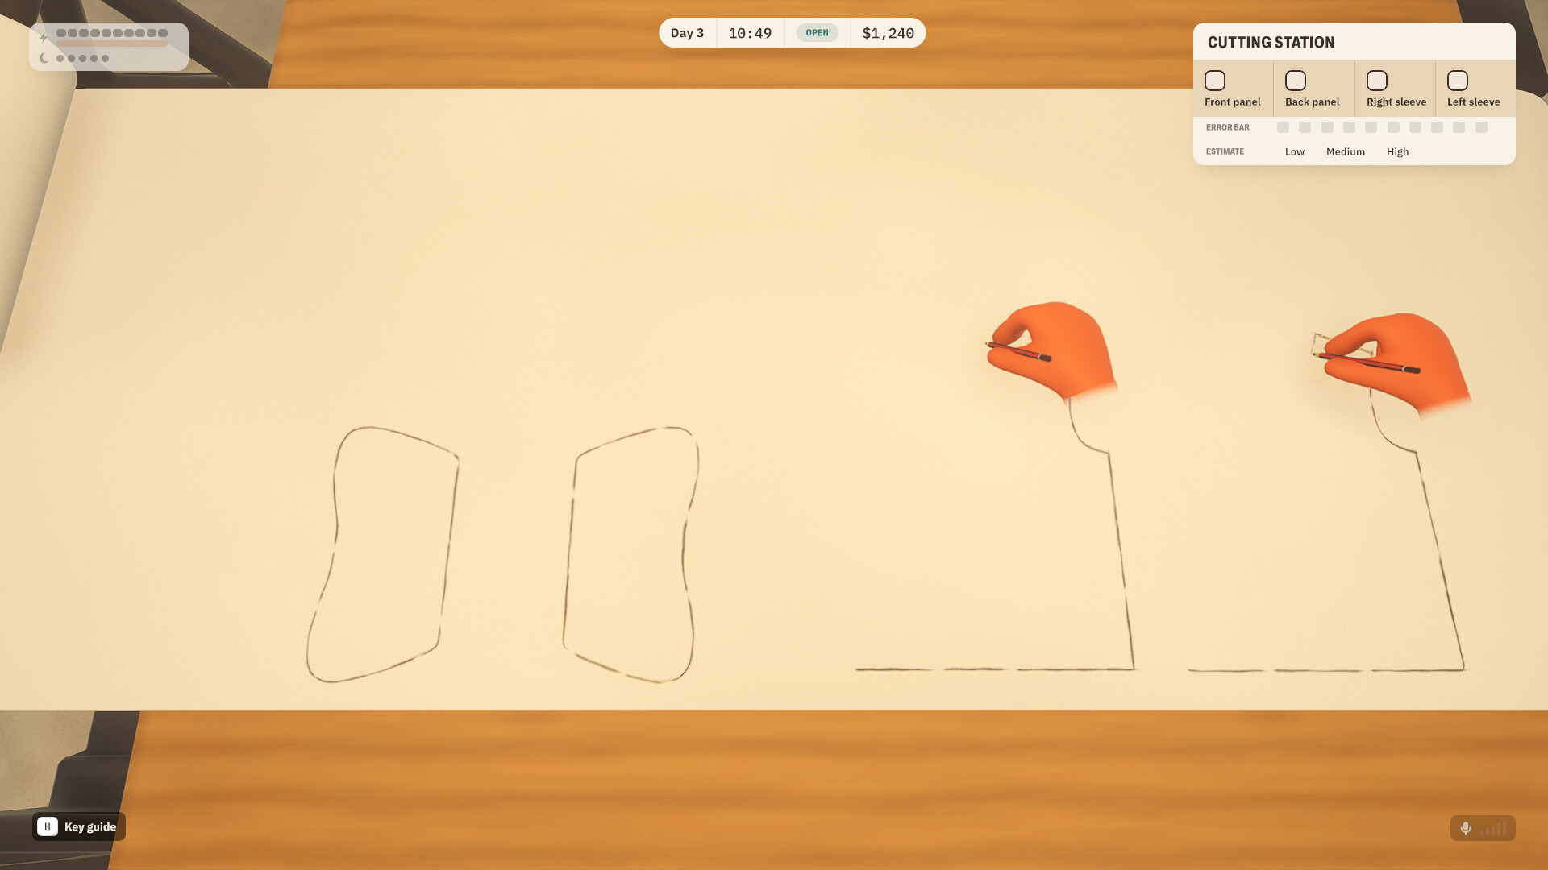Check the Back panel checkbox
This screenshot has width=1548, height=870.
click(1295, 81)
